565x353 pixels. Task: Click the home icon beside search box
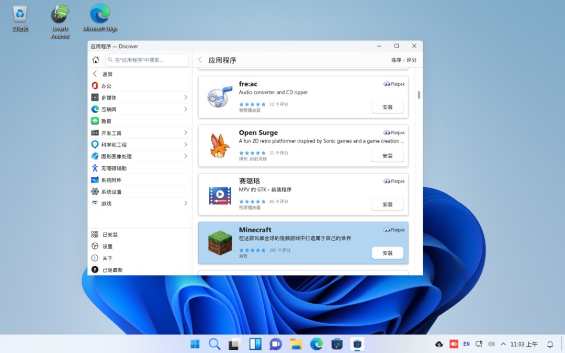[x=95, y=60]
